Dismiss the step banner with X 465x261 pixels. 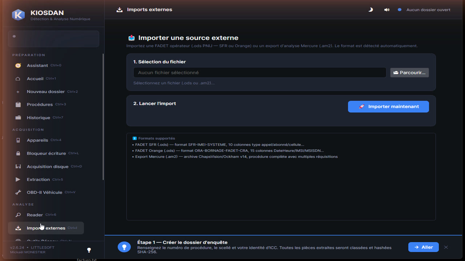(x=446, y=247)
